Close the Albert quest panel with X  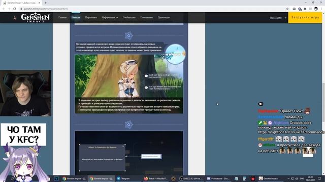click(x=123, y=146)
